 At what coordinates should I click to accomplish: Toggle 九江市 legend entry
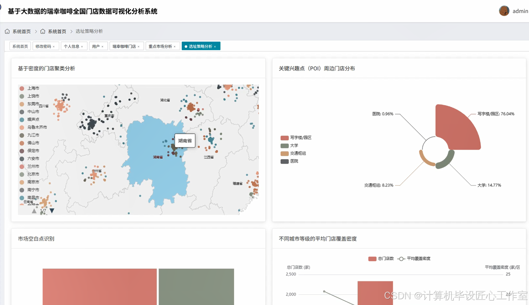[x=29, y=135]
